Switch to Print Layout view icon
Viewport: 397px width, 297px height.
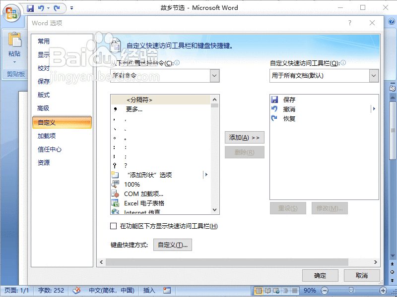[x=258, y=291]
